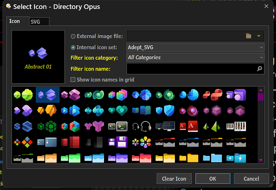The image size is (276, 190).
Task: Expand the All Categories filter dropdown
Action: [x=195, y=57]
